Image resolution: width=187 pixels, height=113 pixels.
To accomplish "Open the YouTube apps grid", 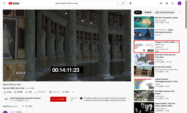I will tap(167, 3).
